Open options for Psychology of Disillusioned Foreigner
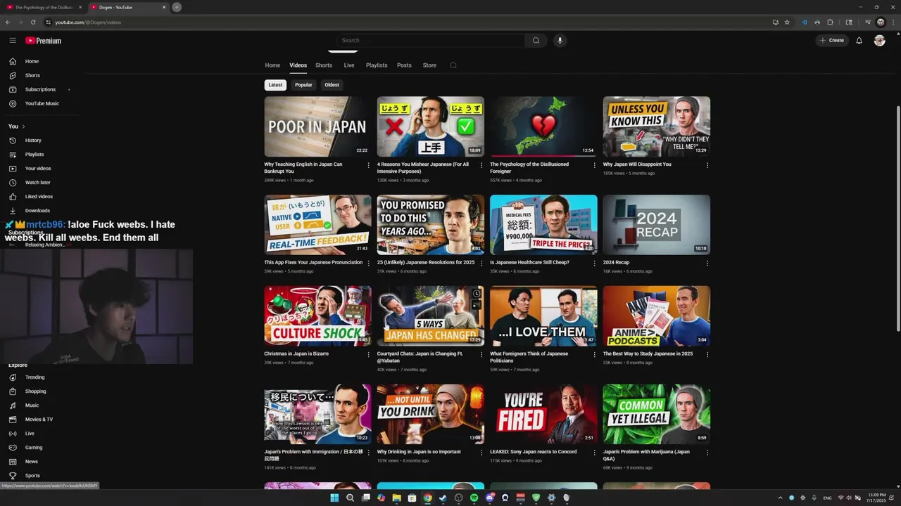 coord(594,165)
